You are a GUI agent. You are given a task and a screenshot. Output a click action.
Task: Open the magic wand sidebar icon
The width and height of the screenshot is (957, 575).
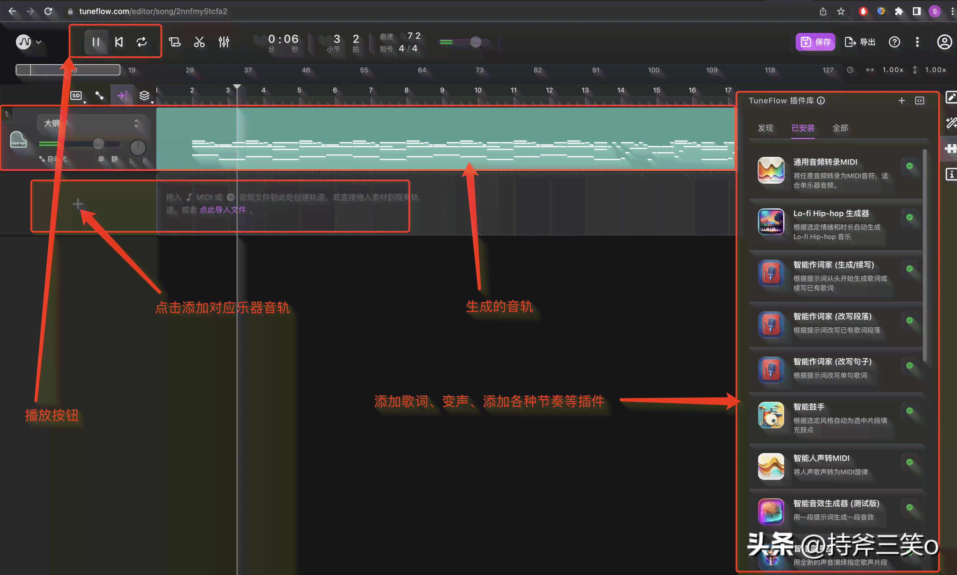point(951,123)
